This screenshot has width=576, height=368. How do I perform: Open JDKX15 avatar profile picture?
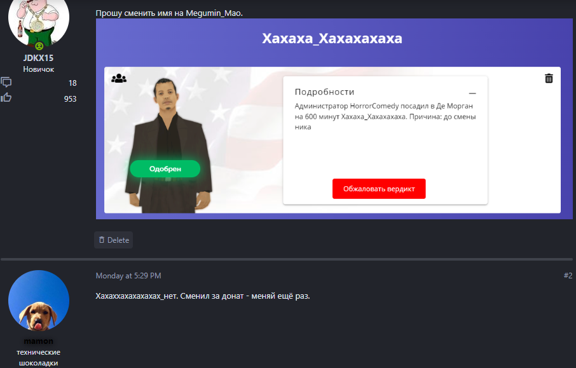pos(39,20)
